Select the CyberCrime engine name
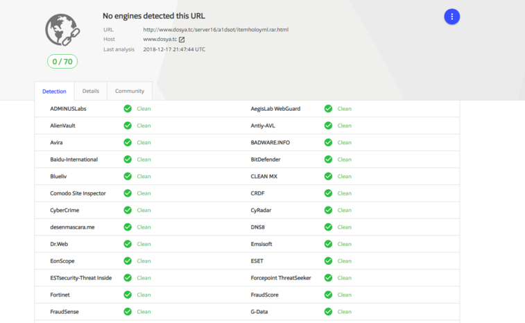This screenshot has height=323, width=525. [x=64, y=210]
